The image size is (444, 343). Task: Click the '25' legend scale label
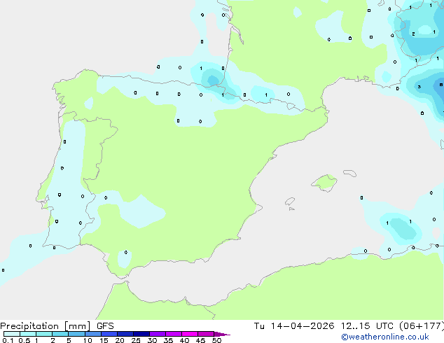136,340
